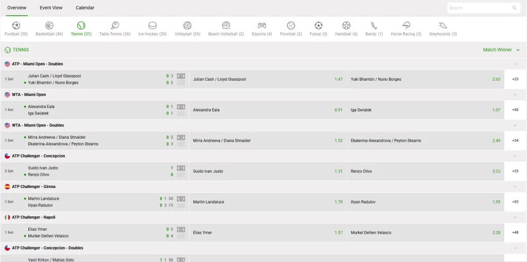Select the Basketball sport icon
The width and height of the screenshot is (527, 262).
point(49,26)
